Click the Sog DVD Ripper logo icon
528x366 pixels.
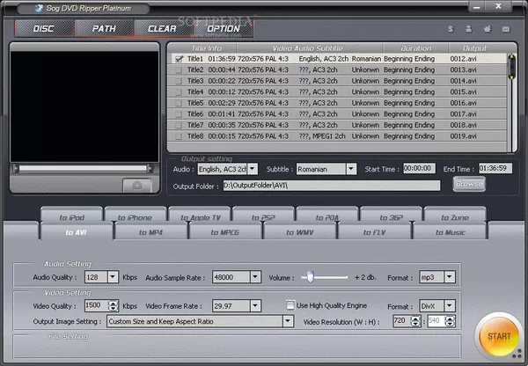coord(39,8)
